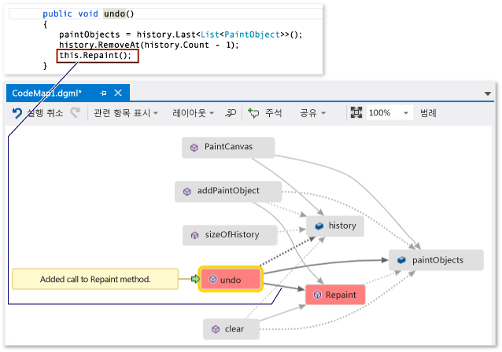Open the tab overflow dropdown arrow
Viewport: 502px width, 352px height.
[x=487, y=93]
